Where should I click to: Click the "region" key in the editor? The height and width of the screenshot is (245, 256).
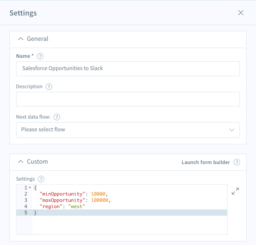(x=51, y=206)
